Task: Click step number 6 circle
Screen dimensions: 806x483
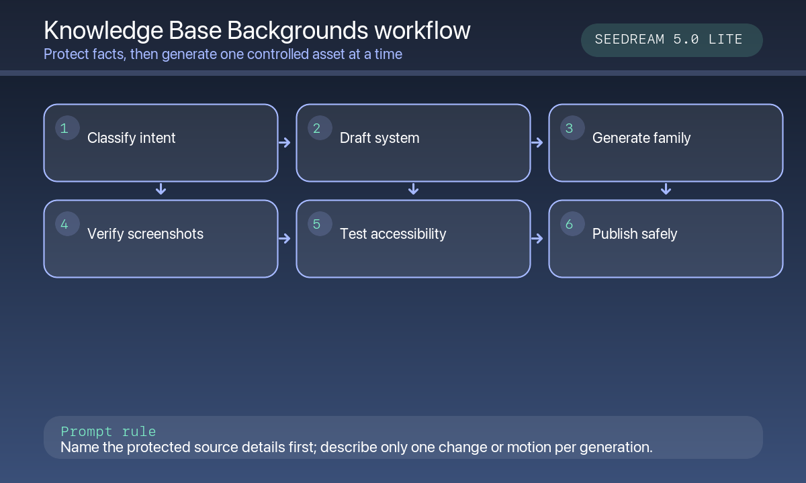Action: point(572,224)
